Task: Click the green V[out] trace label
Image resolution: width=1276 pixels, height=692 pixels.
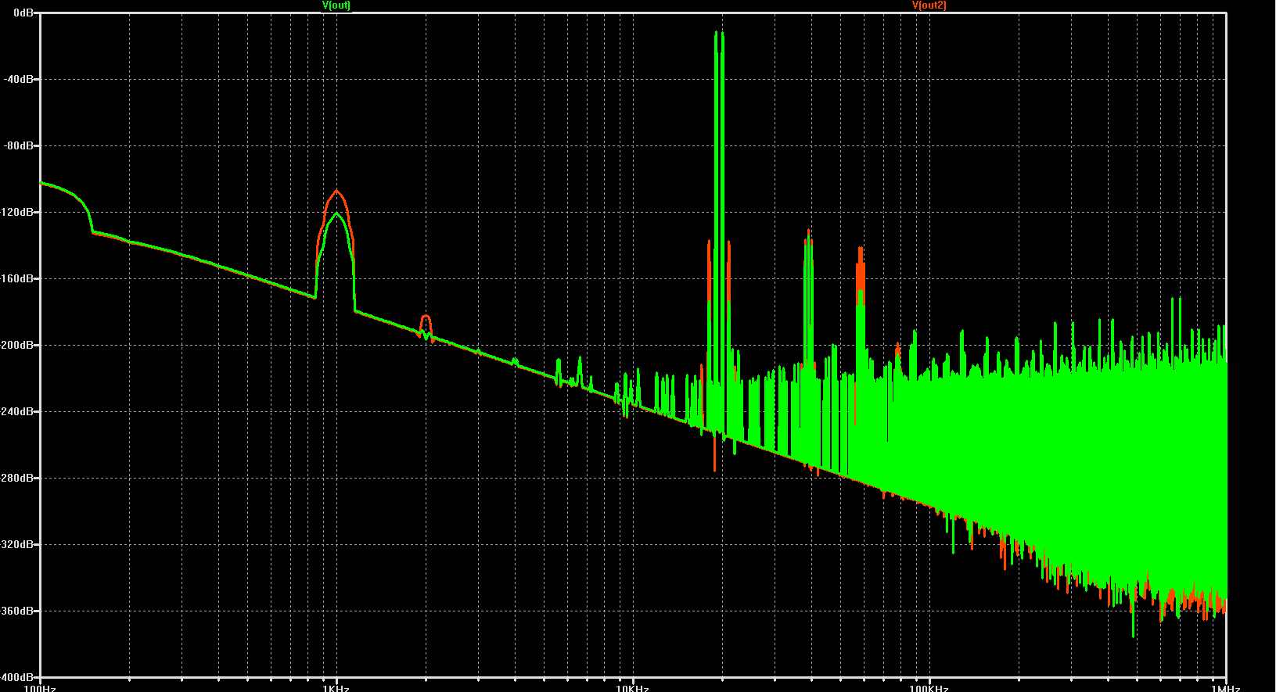Action: [x=336, y=5]
